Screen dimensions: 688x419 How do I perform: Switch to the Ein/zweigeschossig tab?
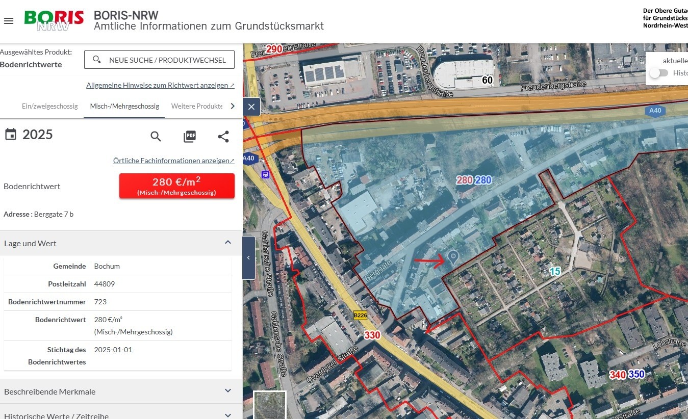[x=49, y=106]
